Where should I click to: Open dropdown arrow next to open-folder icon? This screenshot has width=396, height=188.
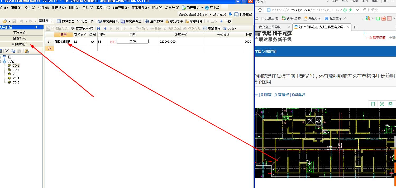[9, 21]
